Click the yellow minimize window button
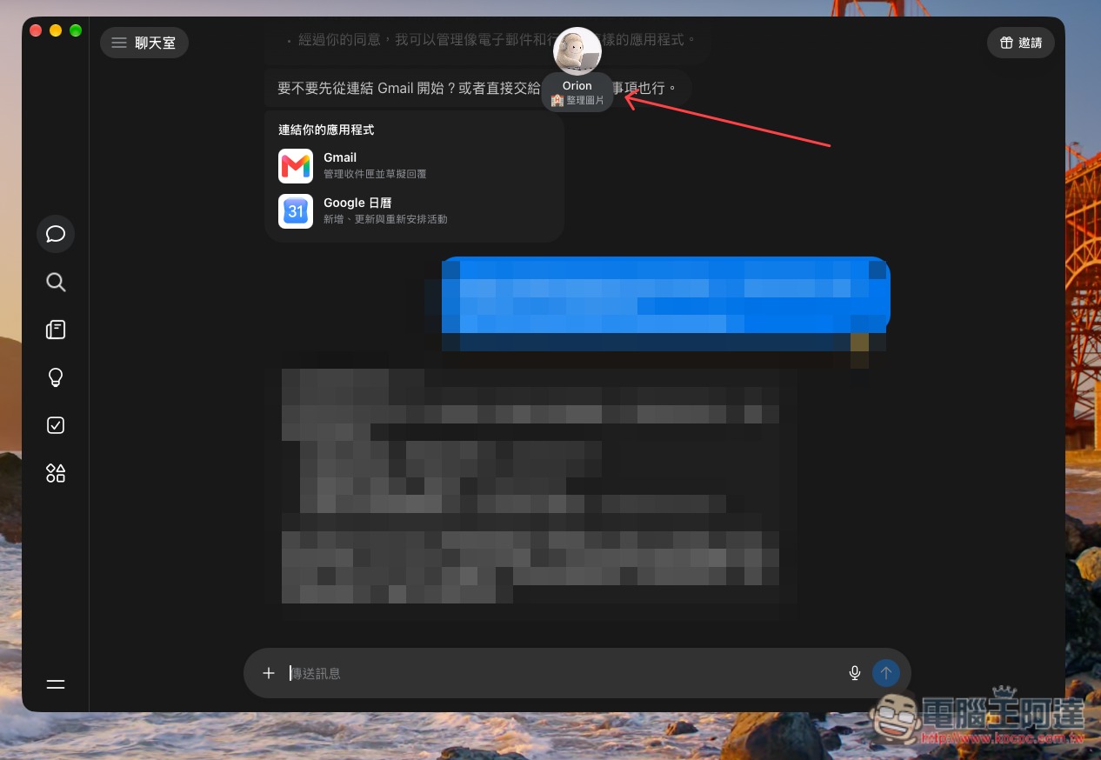This screenshot has width=1101, height=760. pos(56,30)
